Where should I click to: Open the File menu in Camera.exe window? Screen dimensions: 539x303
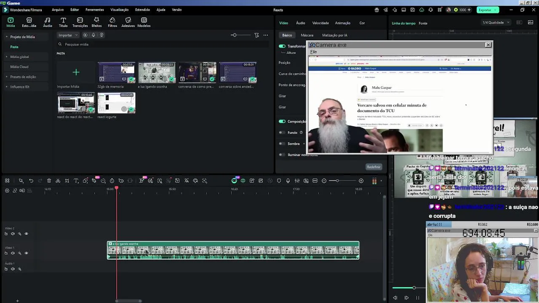(x=314, y=52)
